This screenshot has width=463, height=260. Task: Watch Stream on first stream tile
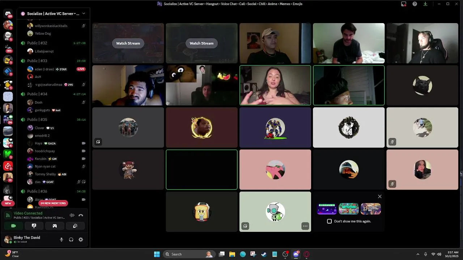point(128,43)
